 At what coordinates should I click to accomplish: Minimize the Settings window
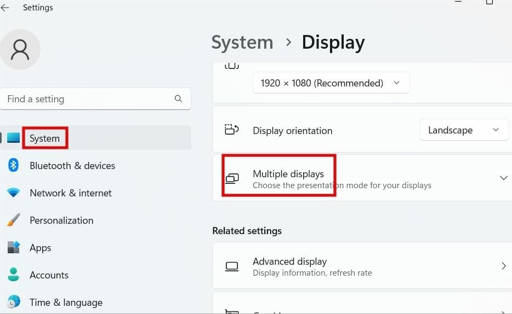click(x=458, y=2)
